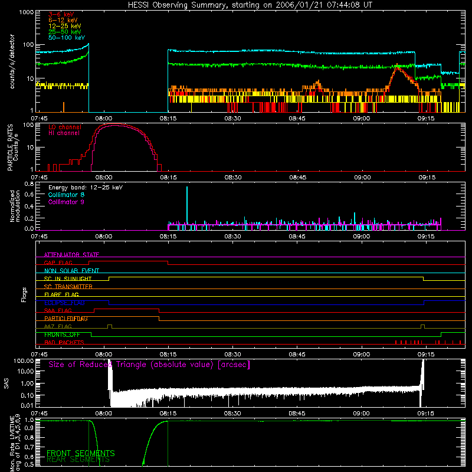Click the green FRONTS_OFF label
This screenshot has width=472, height=472.
(x=62, y=335)
